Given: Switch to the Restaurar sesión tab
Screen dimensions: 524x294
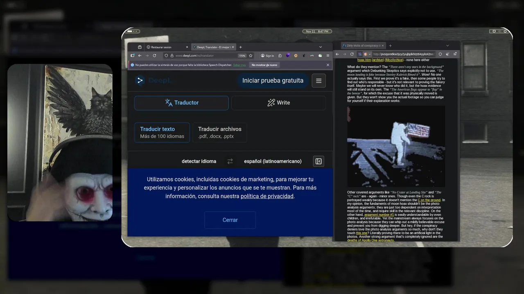Looking at the screenshot, I should pyautogui.click(x=167, y=47).
